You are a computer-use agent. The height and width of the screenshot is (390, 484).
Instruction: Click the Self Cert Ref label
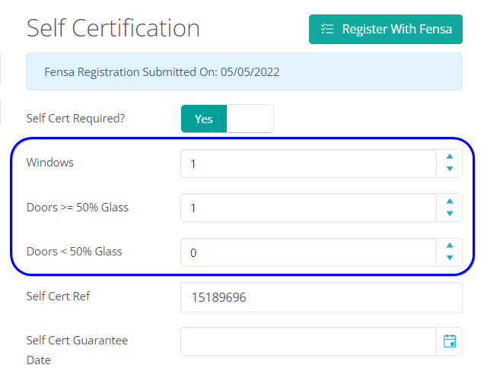58,296
